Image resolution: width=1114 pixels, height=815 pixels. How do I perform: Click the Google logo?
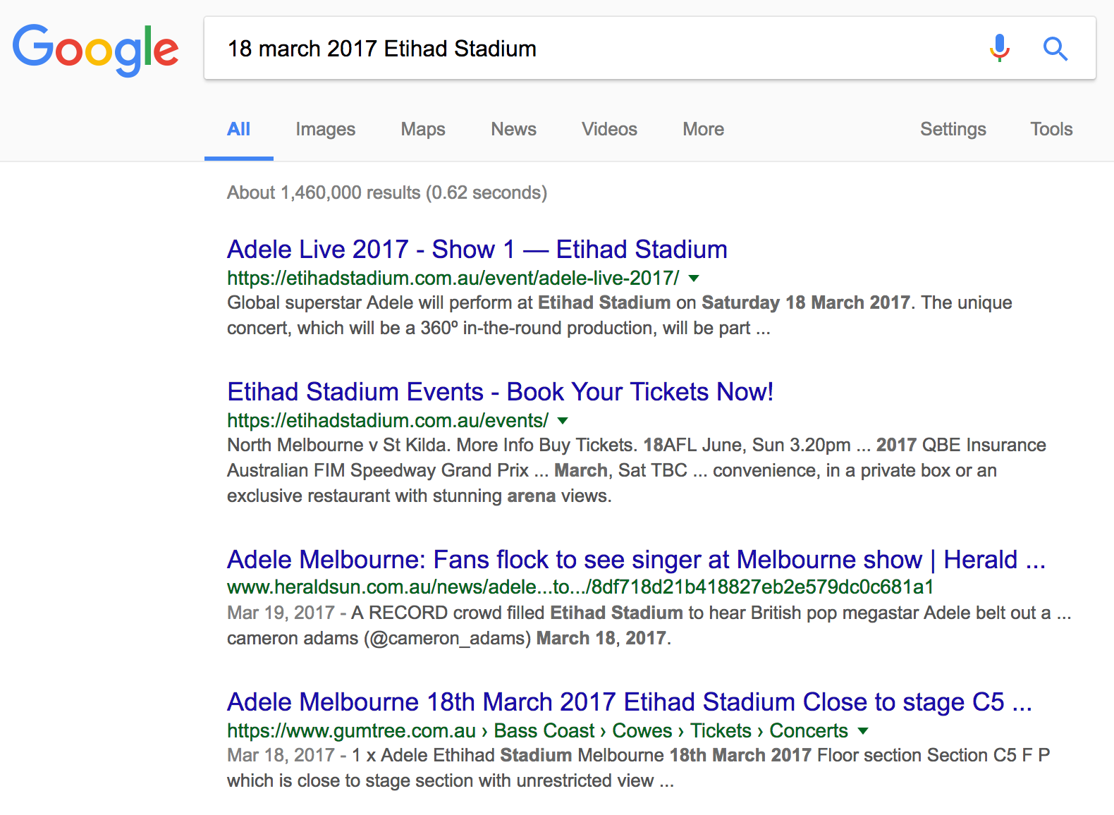[x=95, y=49]
